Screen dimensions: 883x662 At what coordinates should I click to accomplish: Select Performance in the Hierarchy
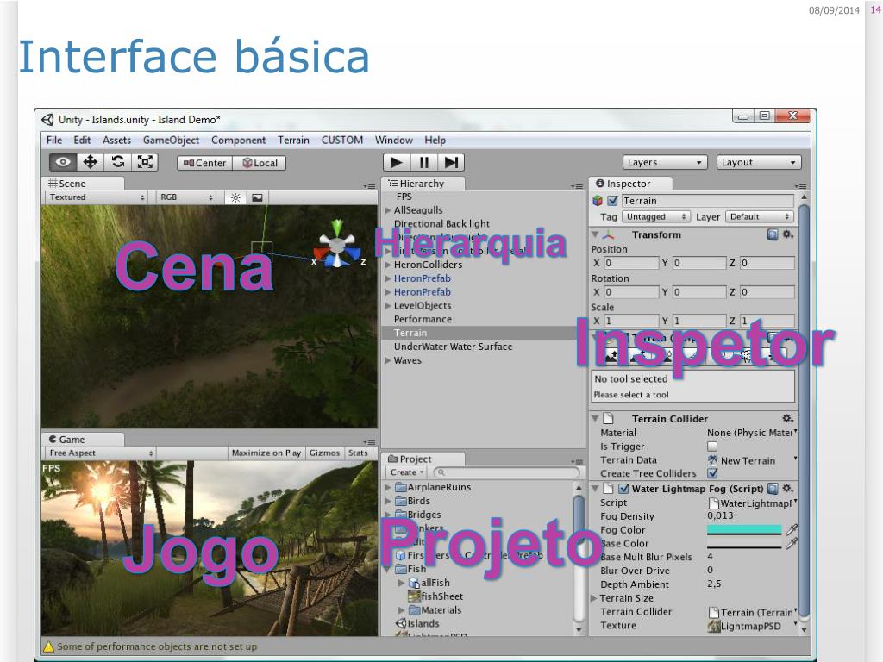(423, 319)
